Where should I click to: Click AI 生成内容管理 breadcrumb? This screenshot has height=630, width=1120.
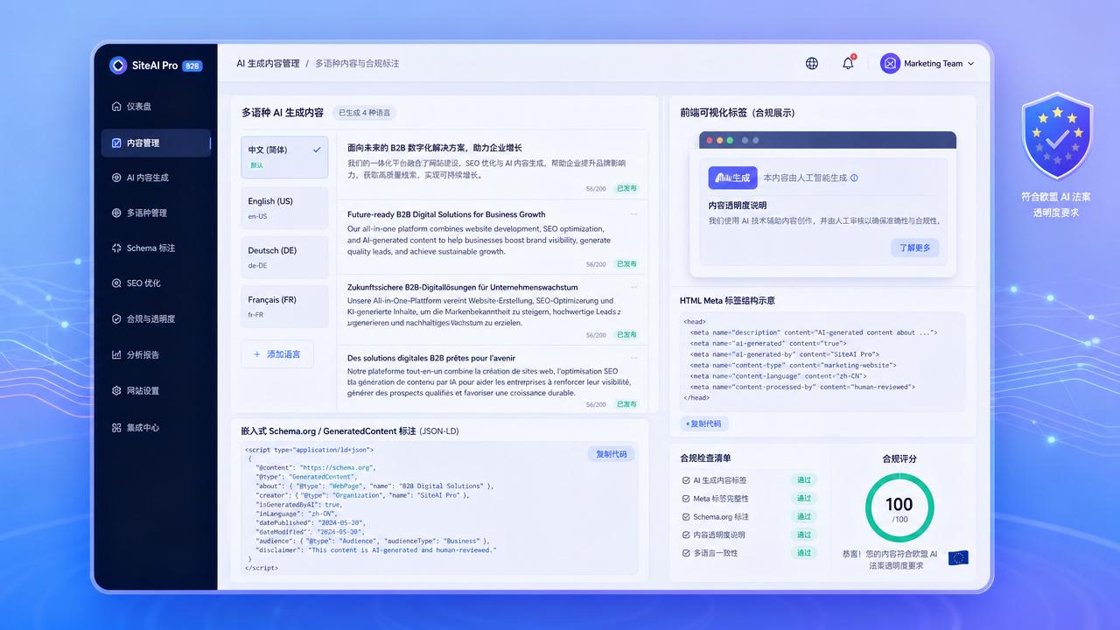pos(268,64)
